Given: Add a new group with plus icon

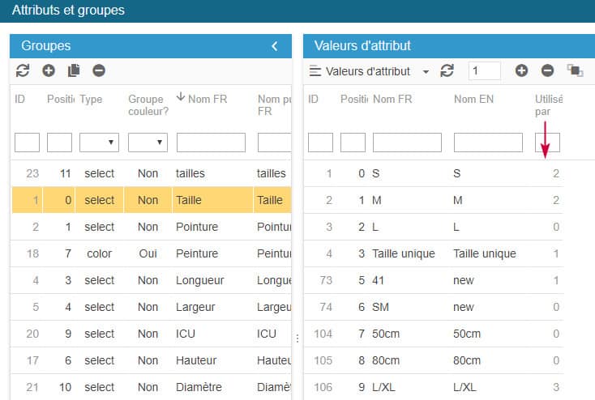Looking at the screenshot, I should (49, 70).
